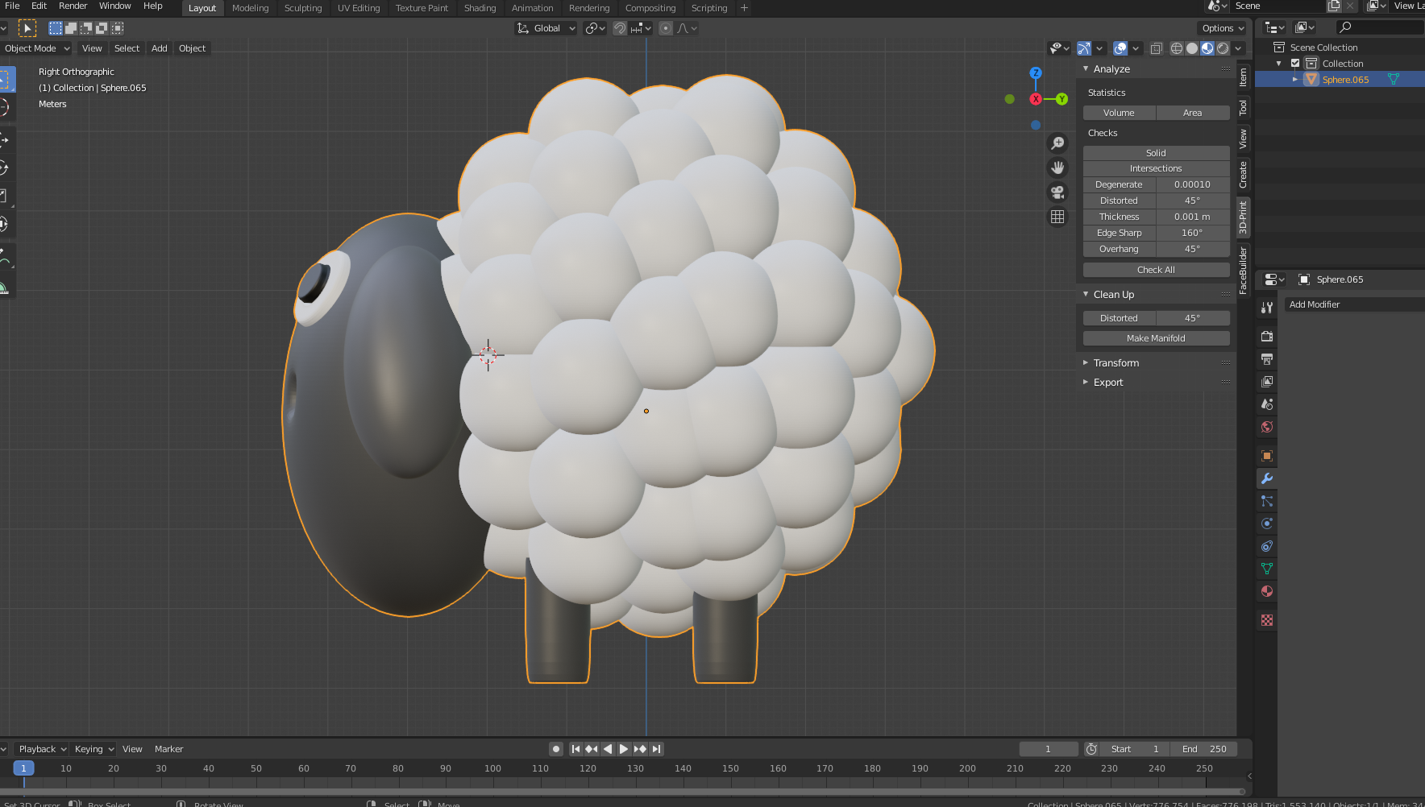Select the Output properties tab
The image size is (1425, 807).
[1266, 359]
